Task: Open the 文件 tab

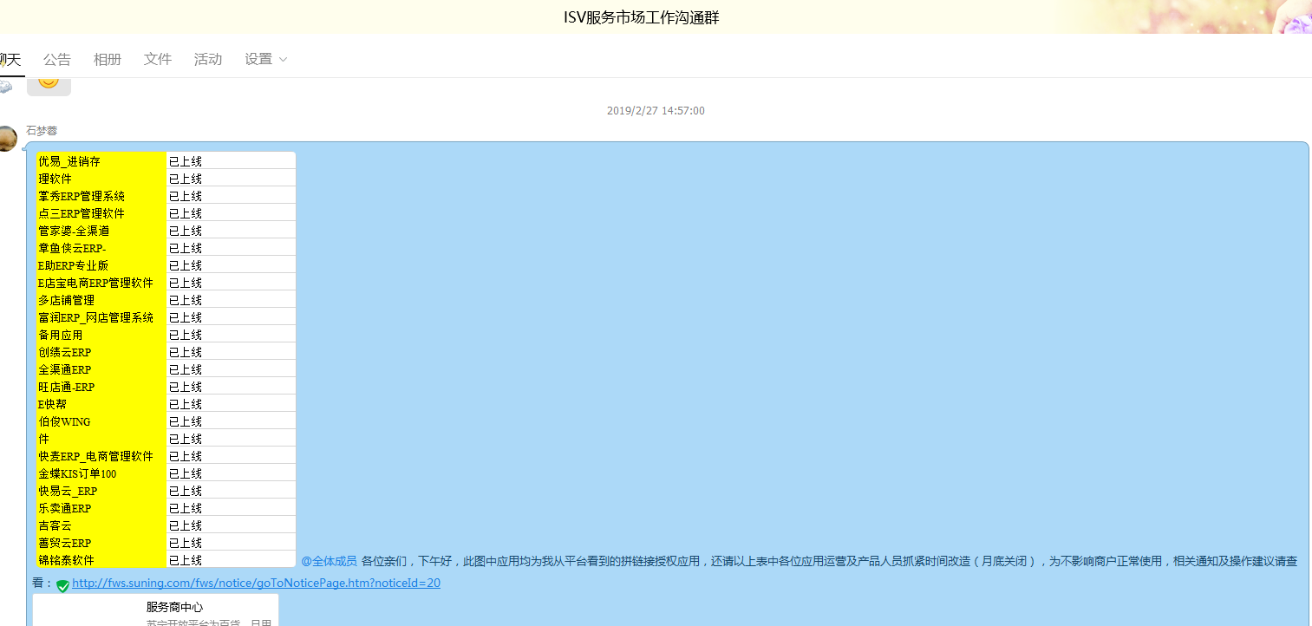Action: (x=158, y=59)
